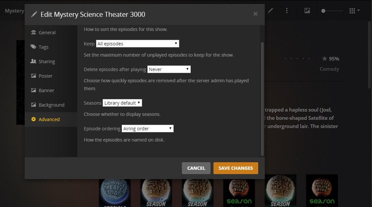
Task: Click the Banner image icon
Action: 33,90
